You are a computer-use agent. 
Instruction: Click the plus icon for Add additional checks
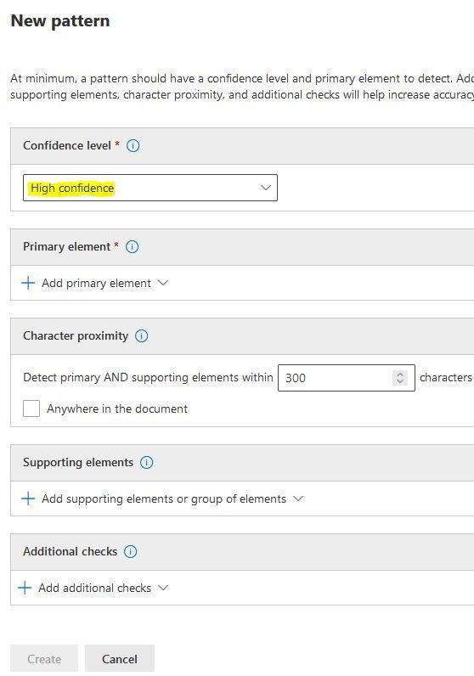coord(25,588)
